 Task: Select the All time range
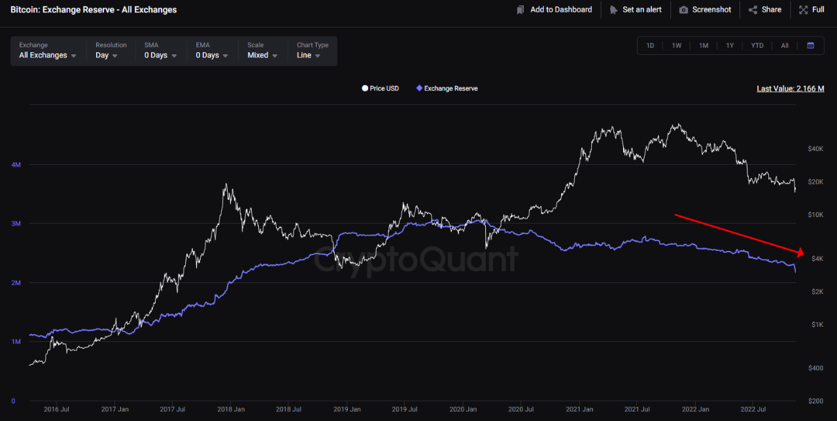[785, 46]
